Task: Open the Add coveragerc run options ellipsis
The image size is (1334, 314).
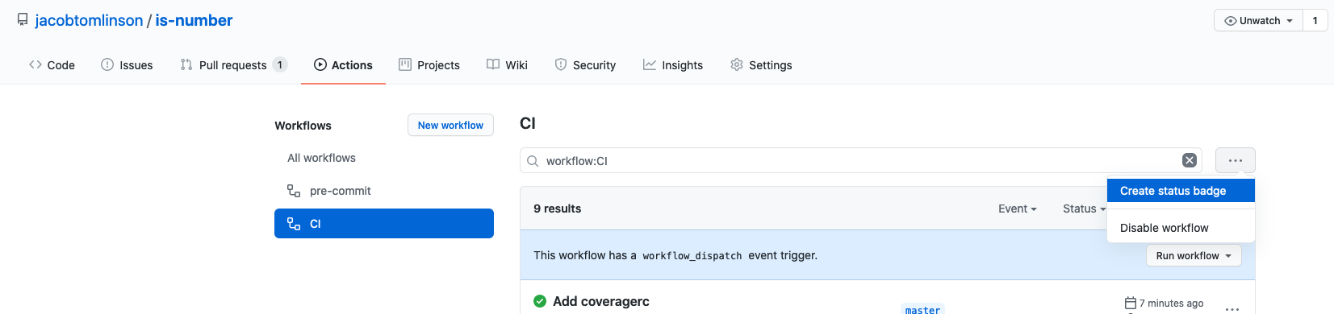Action: (x=1232, y=308)
